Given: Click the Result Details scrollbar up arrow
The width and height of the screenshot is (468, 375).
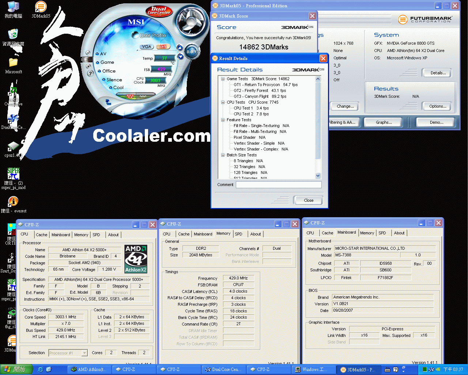Looking at the screenshot, I should 318,79.
